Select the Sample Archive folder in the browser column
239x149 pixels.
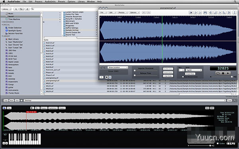[72, 30]
